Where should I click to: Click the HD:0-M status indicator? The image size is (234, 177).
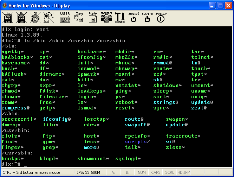click(184, 172)
